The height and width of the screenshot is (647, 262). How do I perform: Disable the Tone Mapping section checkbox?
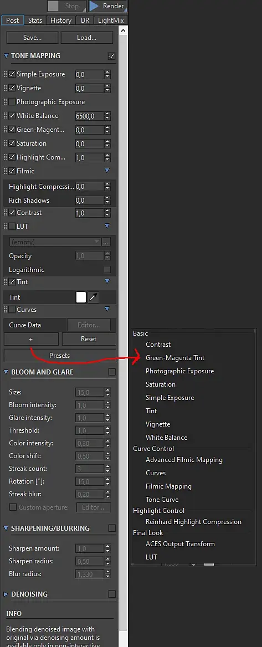[111, 56]
